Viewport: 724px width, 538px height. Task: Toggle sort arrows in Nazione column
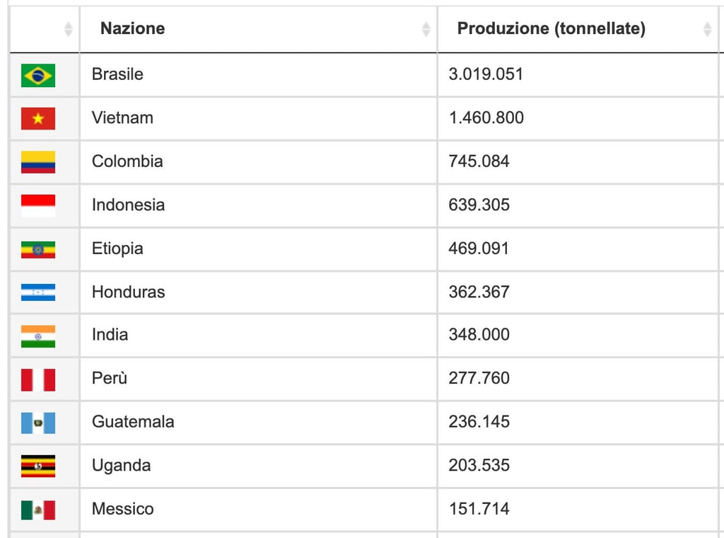point(426,29)
